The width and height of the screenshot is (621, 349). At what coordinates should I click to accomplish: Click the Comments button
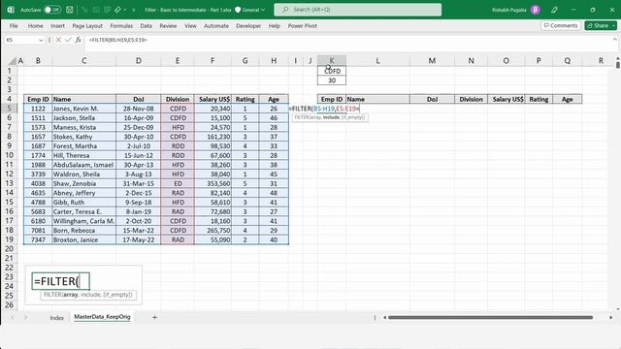pyautogui.click(x=561, y=26)
